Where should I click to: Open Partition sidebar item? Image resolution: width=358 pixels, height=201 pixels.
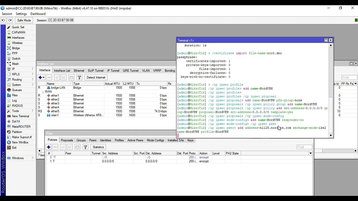click(17, 132)
